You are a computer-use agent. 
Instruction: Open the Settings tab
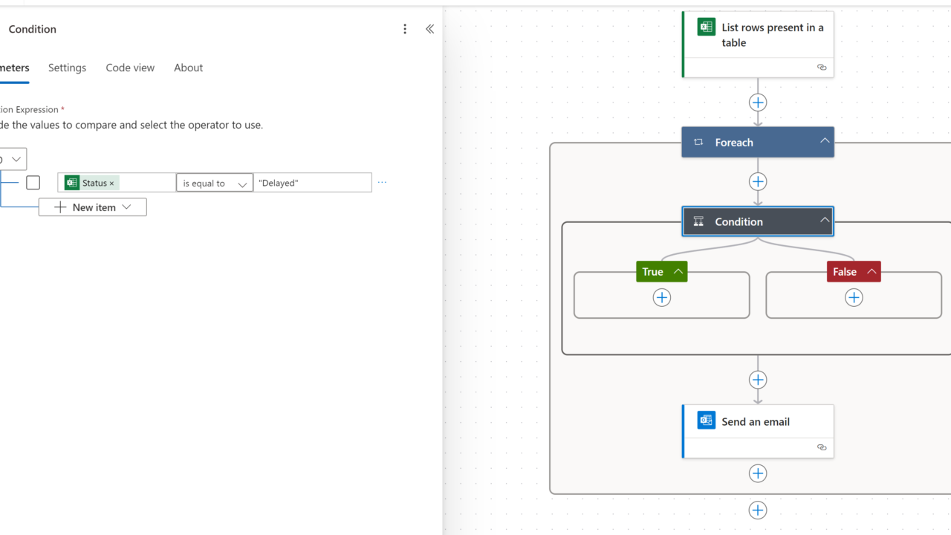(x=67, y=68)
